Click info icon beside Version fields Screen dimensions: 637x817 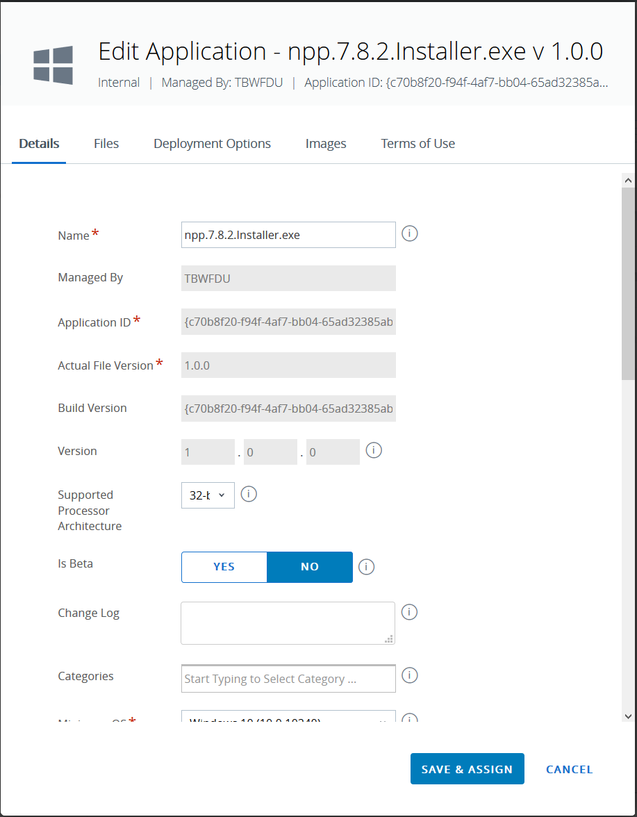[374, 450]
